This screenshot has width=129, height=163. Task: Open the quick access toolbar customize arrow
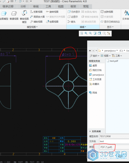click(31, 1)
